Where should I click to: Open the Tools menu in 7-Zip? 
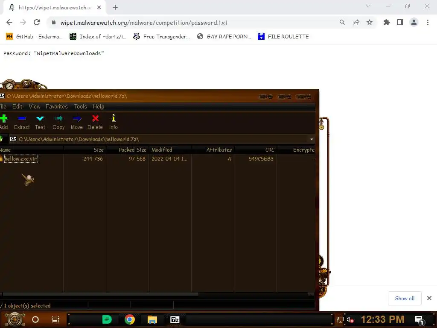pos(81,106)
